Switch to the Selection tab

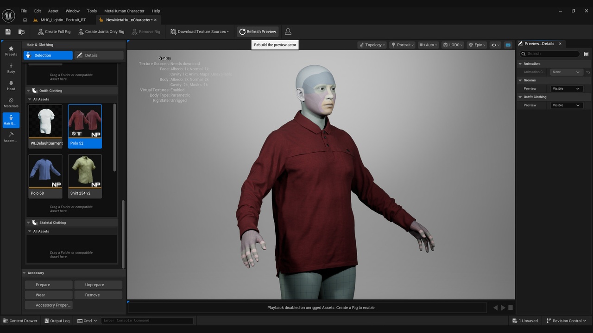pyautogui.click(x=48, y=55)
